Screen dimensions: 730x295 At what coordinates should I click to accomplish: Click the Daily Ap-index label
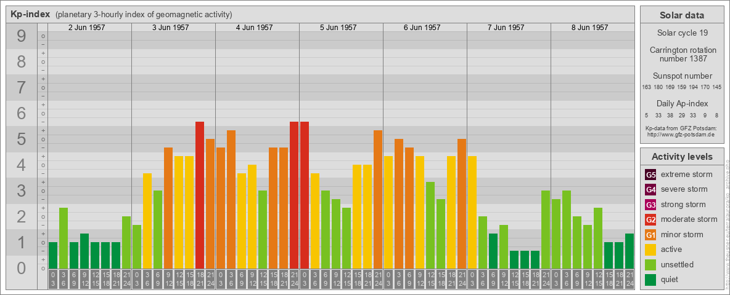[x=682, y=103]
